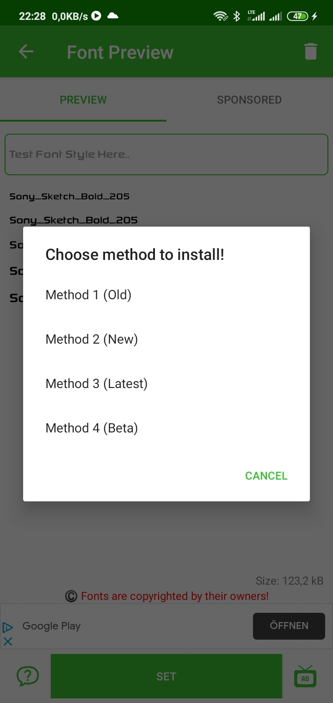Tap the Google Play ad label
Viewport: 333px width, 703px height.
pyautogui.click(x=51, y=626)
